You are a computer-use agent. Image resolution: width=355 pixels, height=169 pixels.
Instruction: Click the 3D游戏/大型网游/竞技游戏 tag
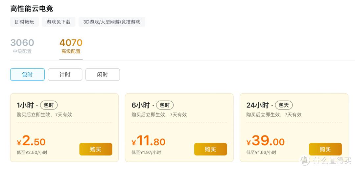pos(111,22)
